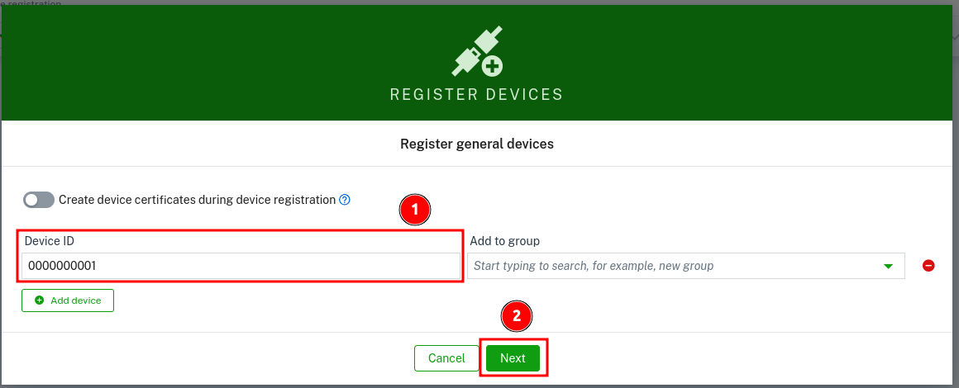Toggle the create device certificates switch

pos(39,200)
